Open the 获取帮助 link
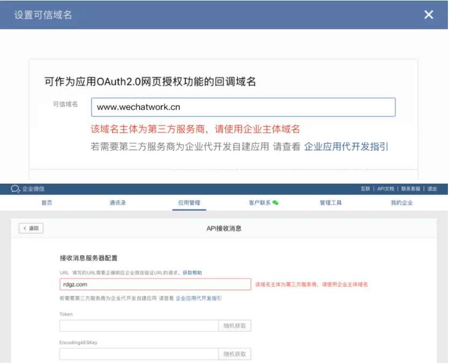Viewport: 449px width, 364px height. pyautogui.click(x=192, y=272)
